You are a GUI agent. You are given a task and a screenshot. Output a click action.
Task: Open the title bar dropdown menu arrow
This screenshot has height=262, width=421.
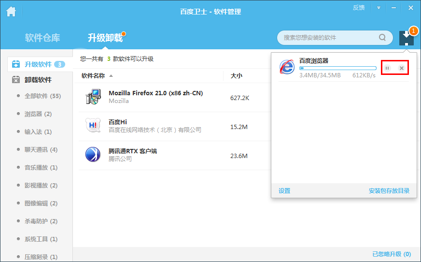(x=379, y=8)
